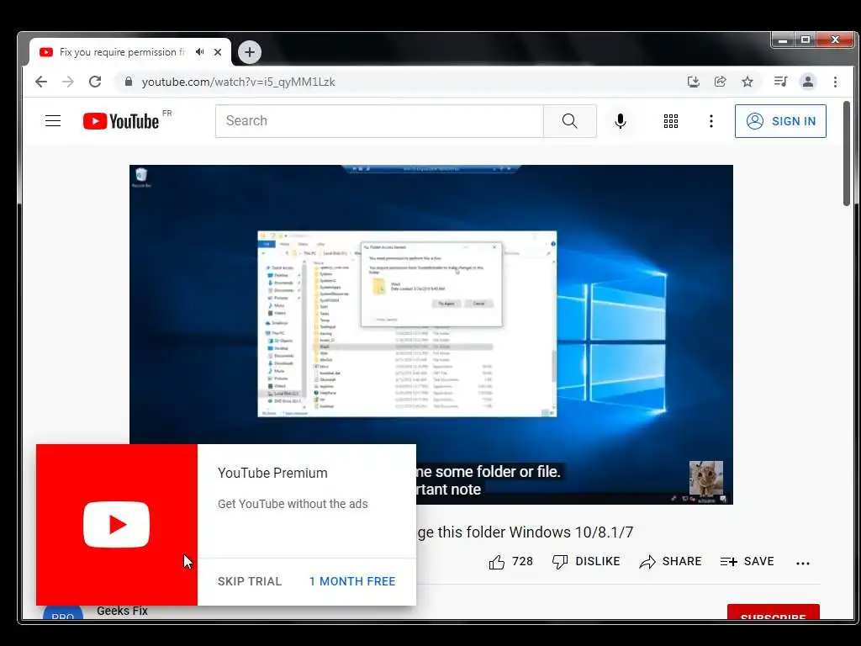Click 1 MONTH FREE offer

[x=352, y=581]
